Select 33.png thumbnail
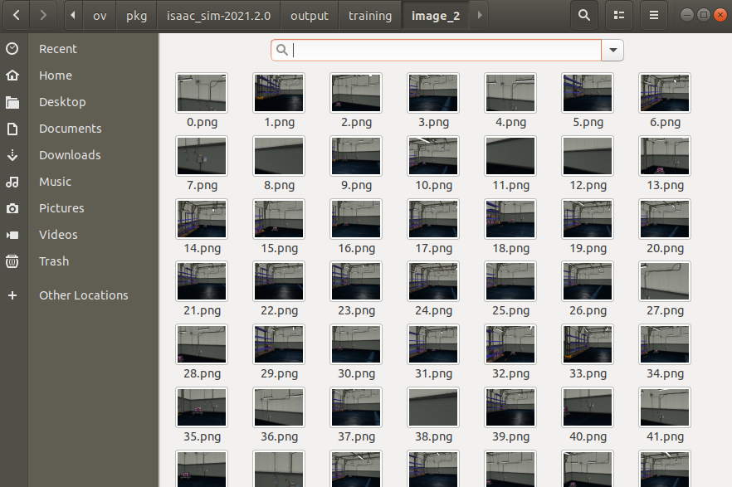732x487 pixels. [588, 344]
